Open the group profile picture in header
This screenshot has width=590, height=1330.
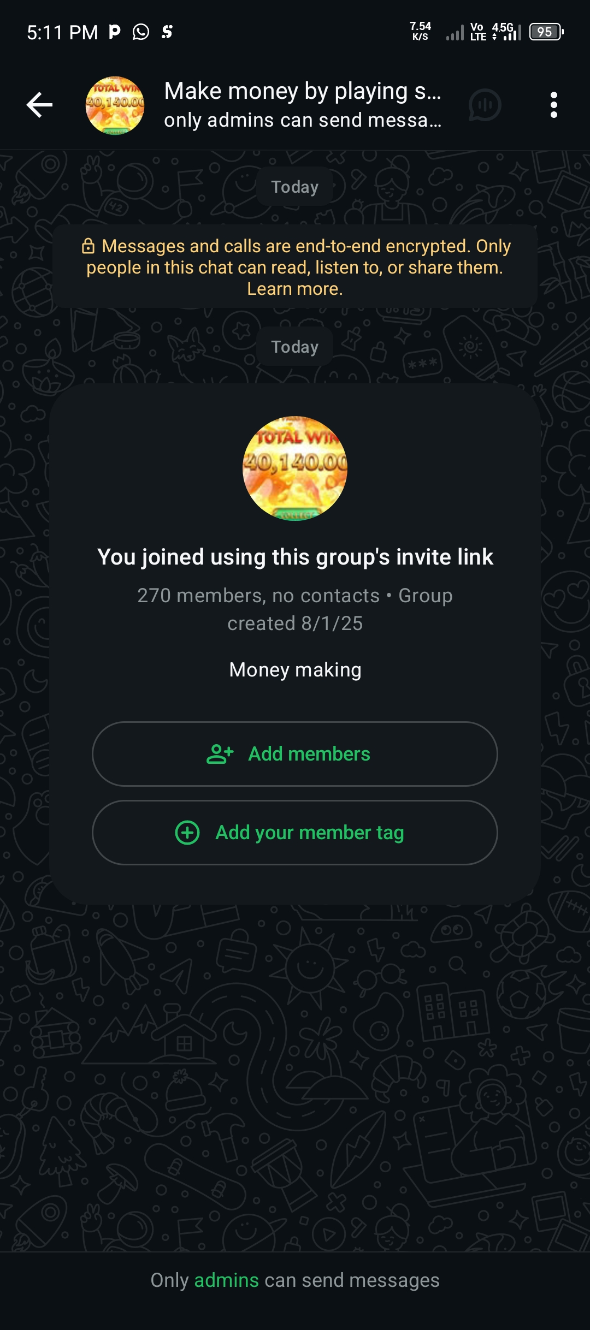[x=115, y=105]
